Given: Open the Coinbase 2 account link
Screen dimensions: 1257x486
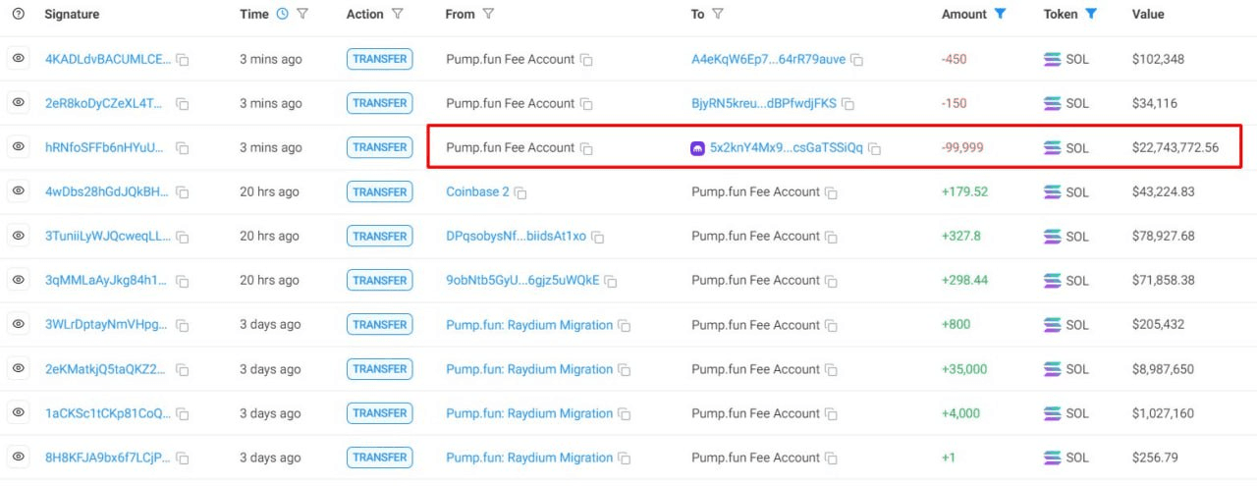Looking at the screenshot, I should click(477, 191).
